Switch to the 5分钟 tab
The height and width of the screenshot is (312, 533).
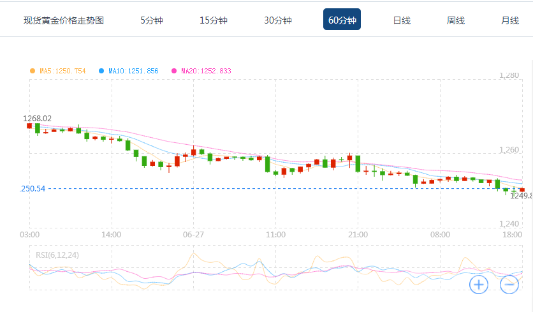[x=152, y=20]
